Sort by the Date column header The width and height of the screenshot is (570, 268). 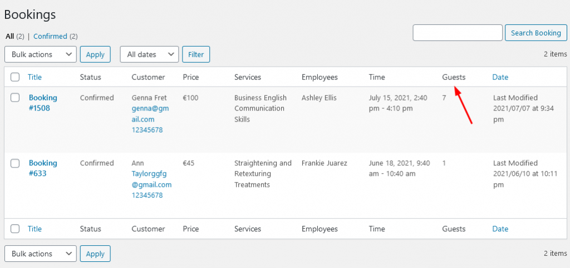[500, 77]
